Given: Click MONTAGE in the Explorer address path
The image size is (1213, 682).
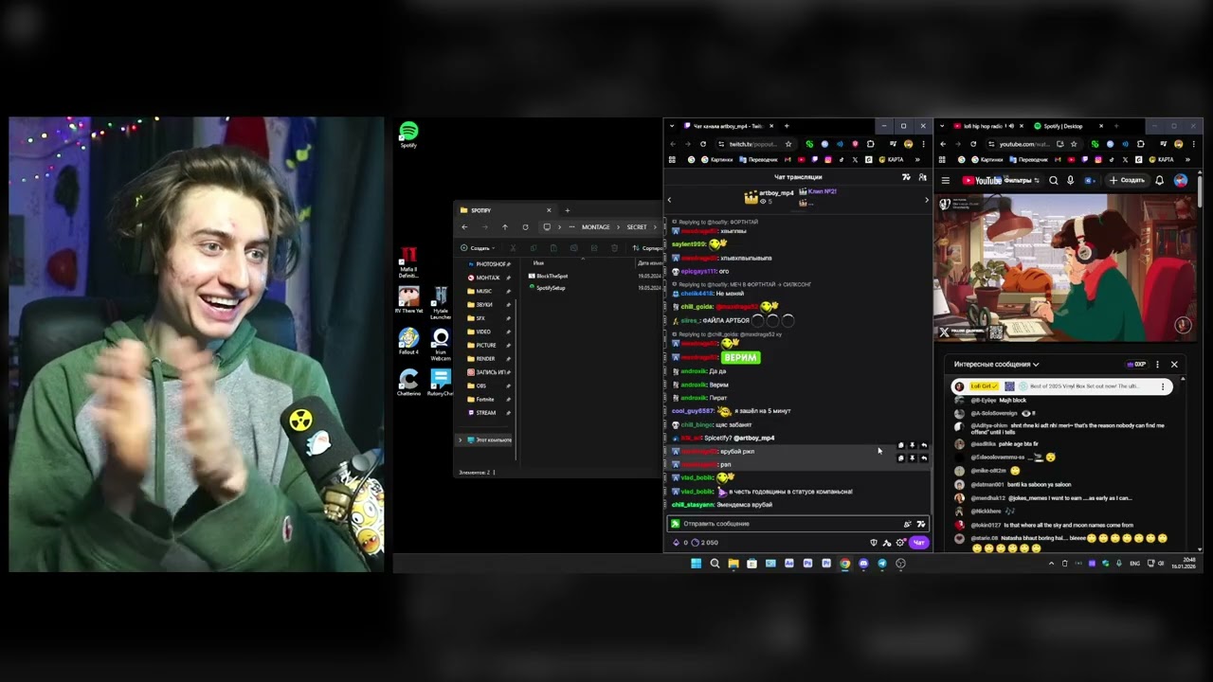Looking at the screenshot, I should click(x=595, y=227).
